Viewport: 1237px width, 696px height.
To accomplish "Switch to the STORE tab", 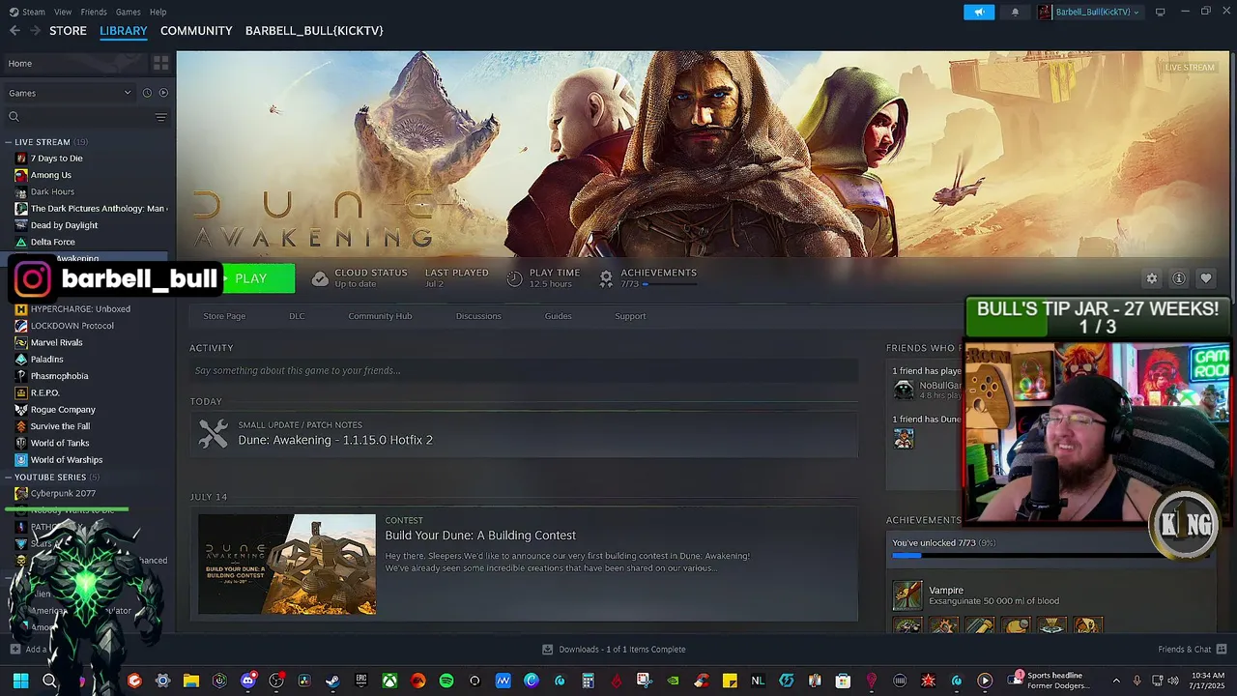I will pyautogui.click(x=68, y=31).
